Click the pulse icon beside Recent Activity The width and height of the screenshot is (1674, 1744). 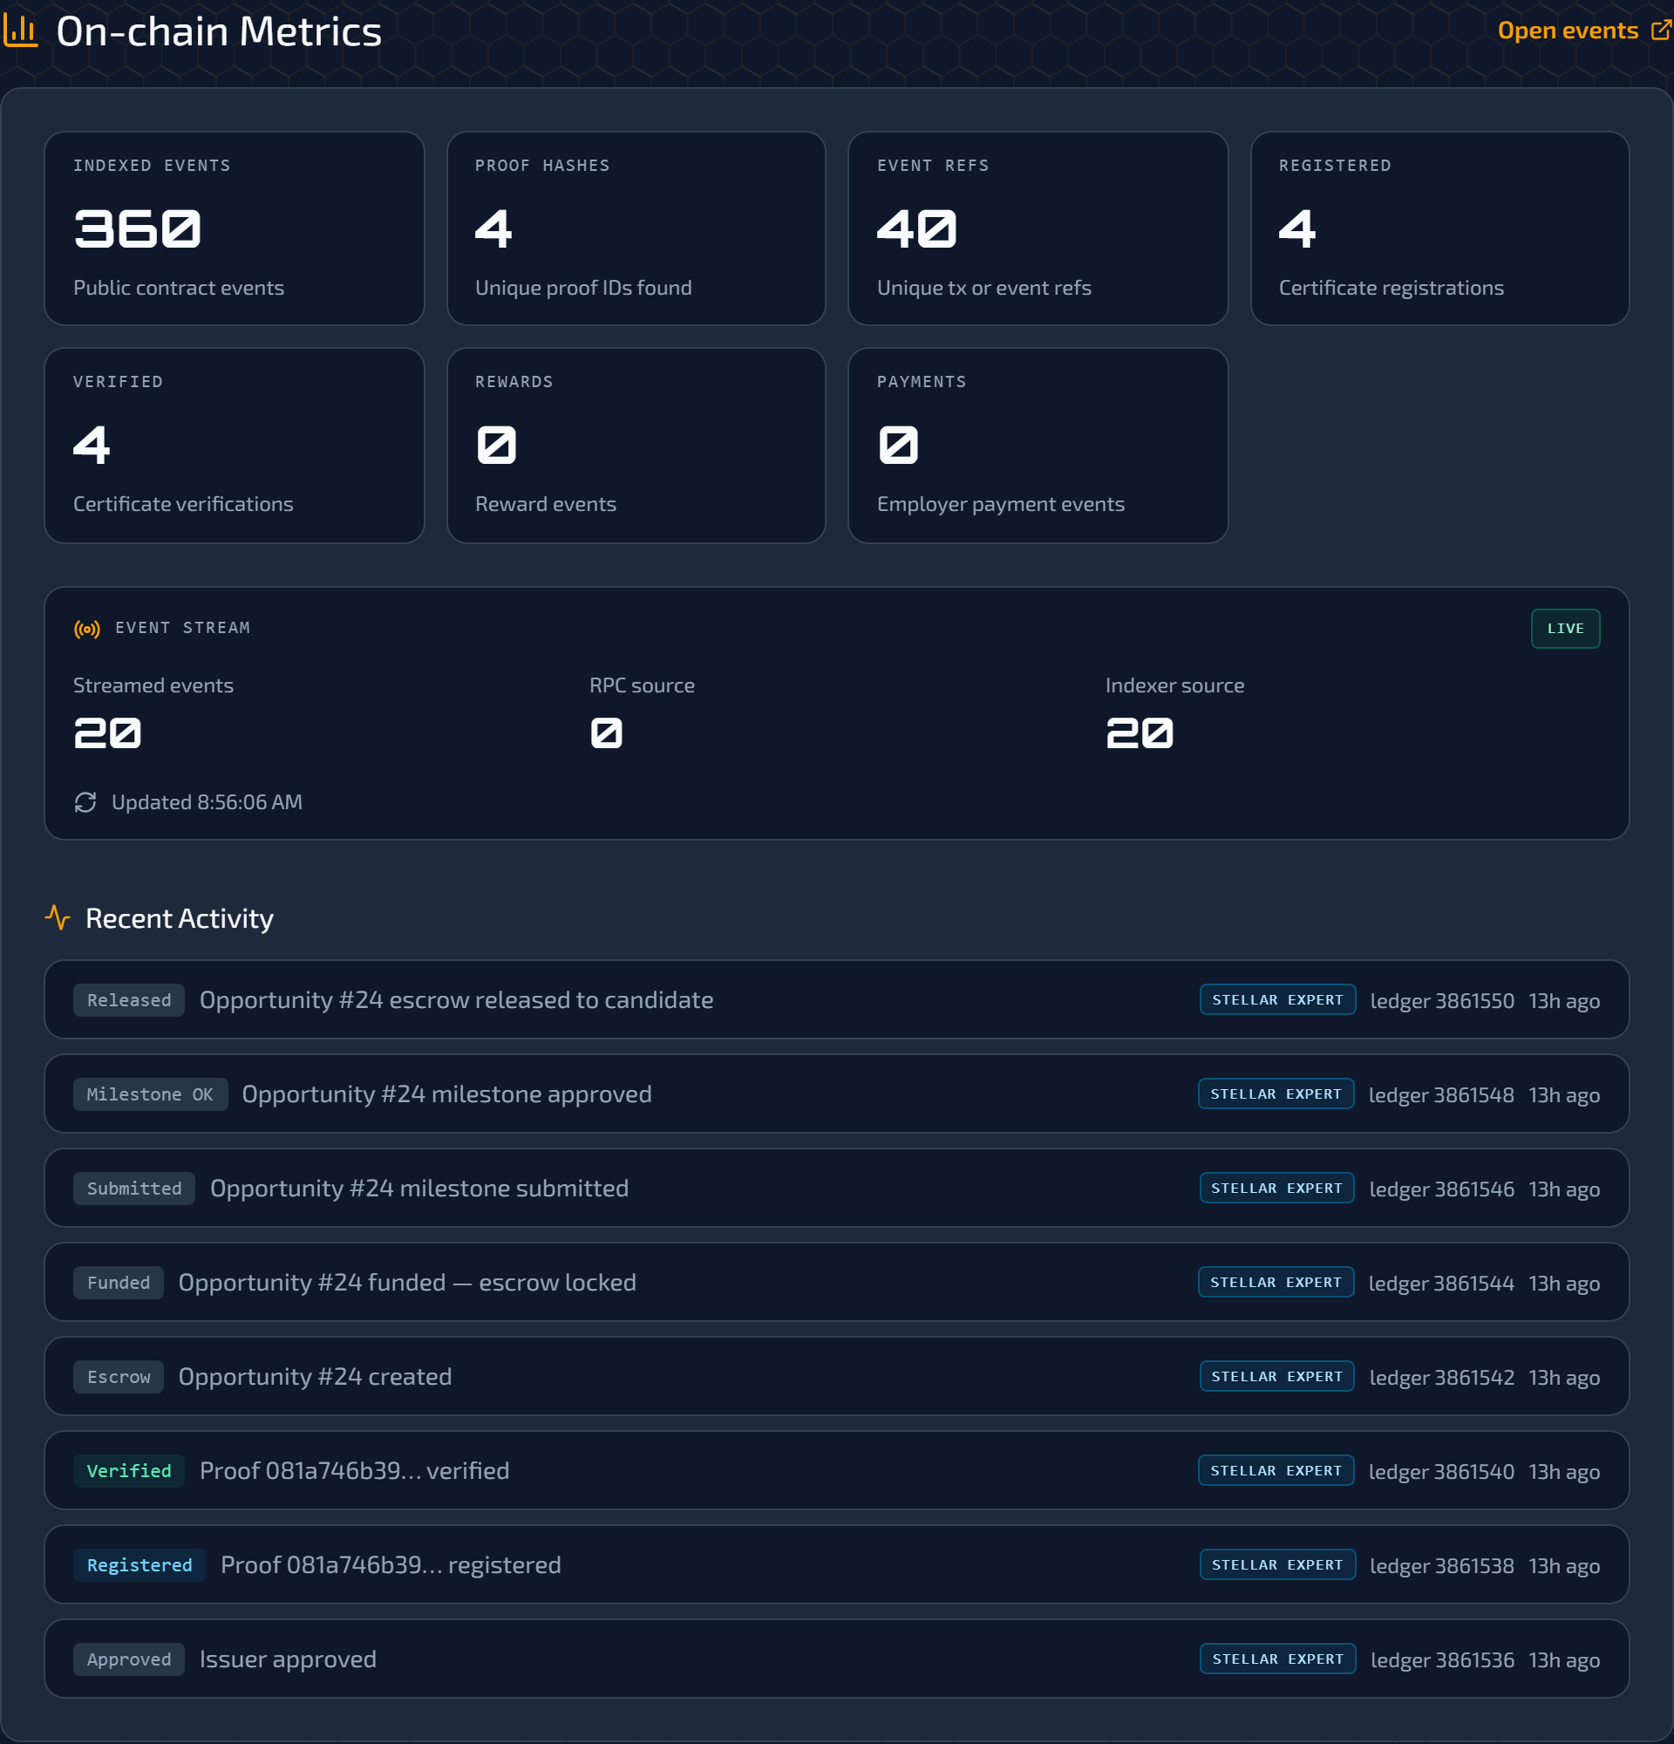tap(58, 917)
